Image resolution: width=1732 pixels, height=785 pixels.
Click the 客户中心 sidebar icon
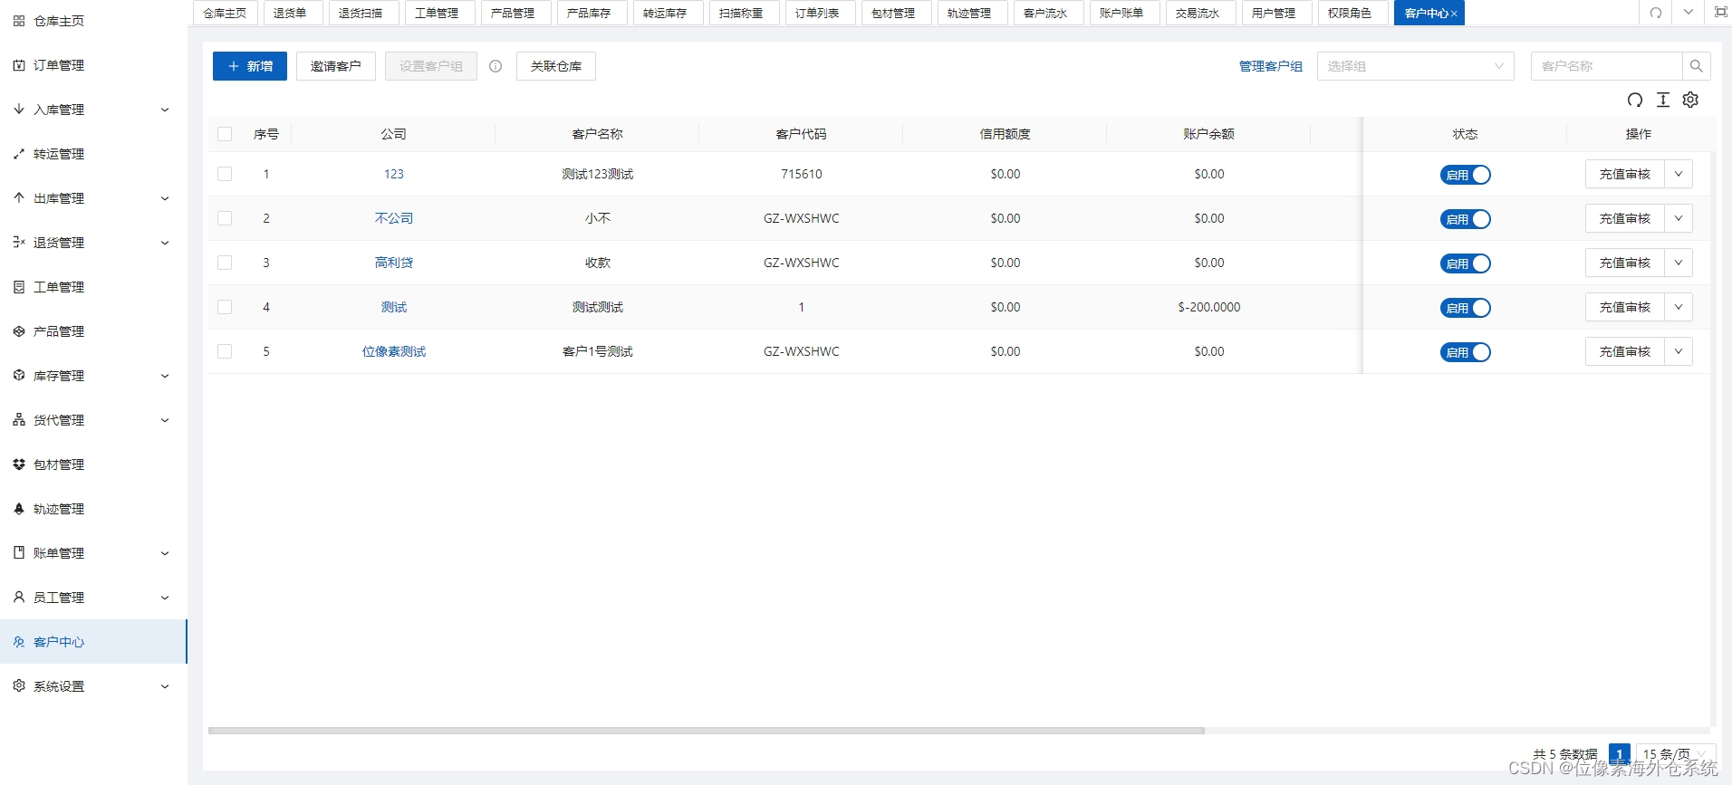pos(19,642)
